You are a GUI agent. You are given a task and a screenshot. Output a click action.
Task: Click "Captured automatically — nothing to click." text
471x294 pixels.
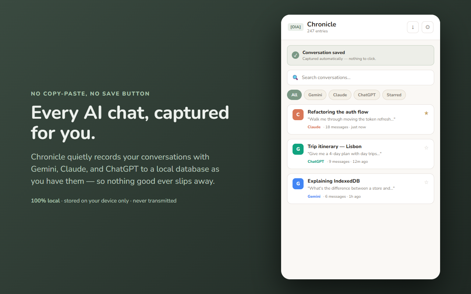point(339,59)
